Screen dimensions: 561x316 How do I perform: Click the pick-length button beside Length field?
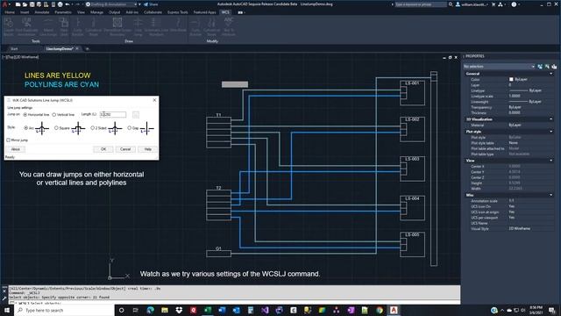click(136, 114)
